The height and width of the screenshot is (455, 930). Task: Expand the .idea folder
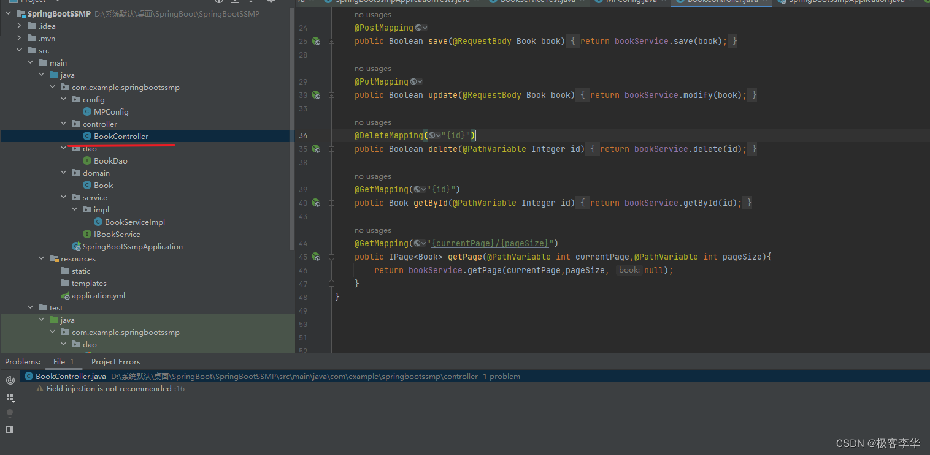tap(20, 26)
